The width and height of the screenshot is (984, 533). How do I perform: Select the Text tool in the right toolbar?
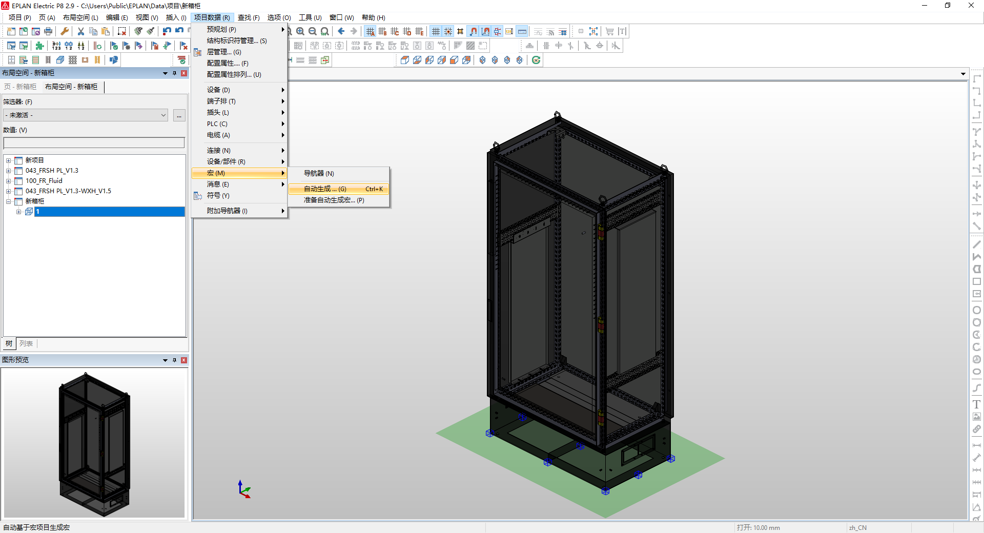click(977, 404)
